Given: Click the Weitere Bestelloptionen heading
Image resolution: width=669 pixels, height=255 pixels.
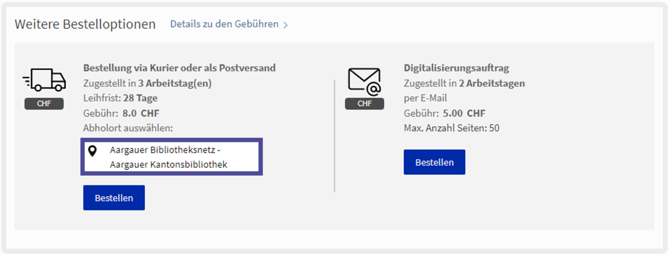Looking at the screenshot, I should point(85,24).
